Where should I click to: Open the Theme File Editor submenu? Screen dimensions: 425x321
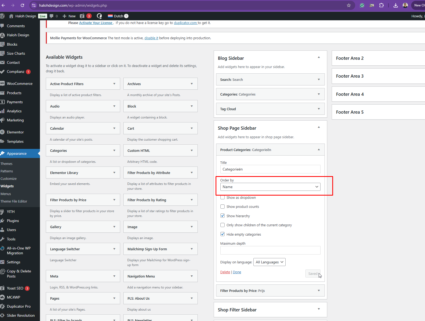pyautogui.click(x=14, y=201)
